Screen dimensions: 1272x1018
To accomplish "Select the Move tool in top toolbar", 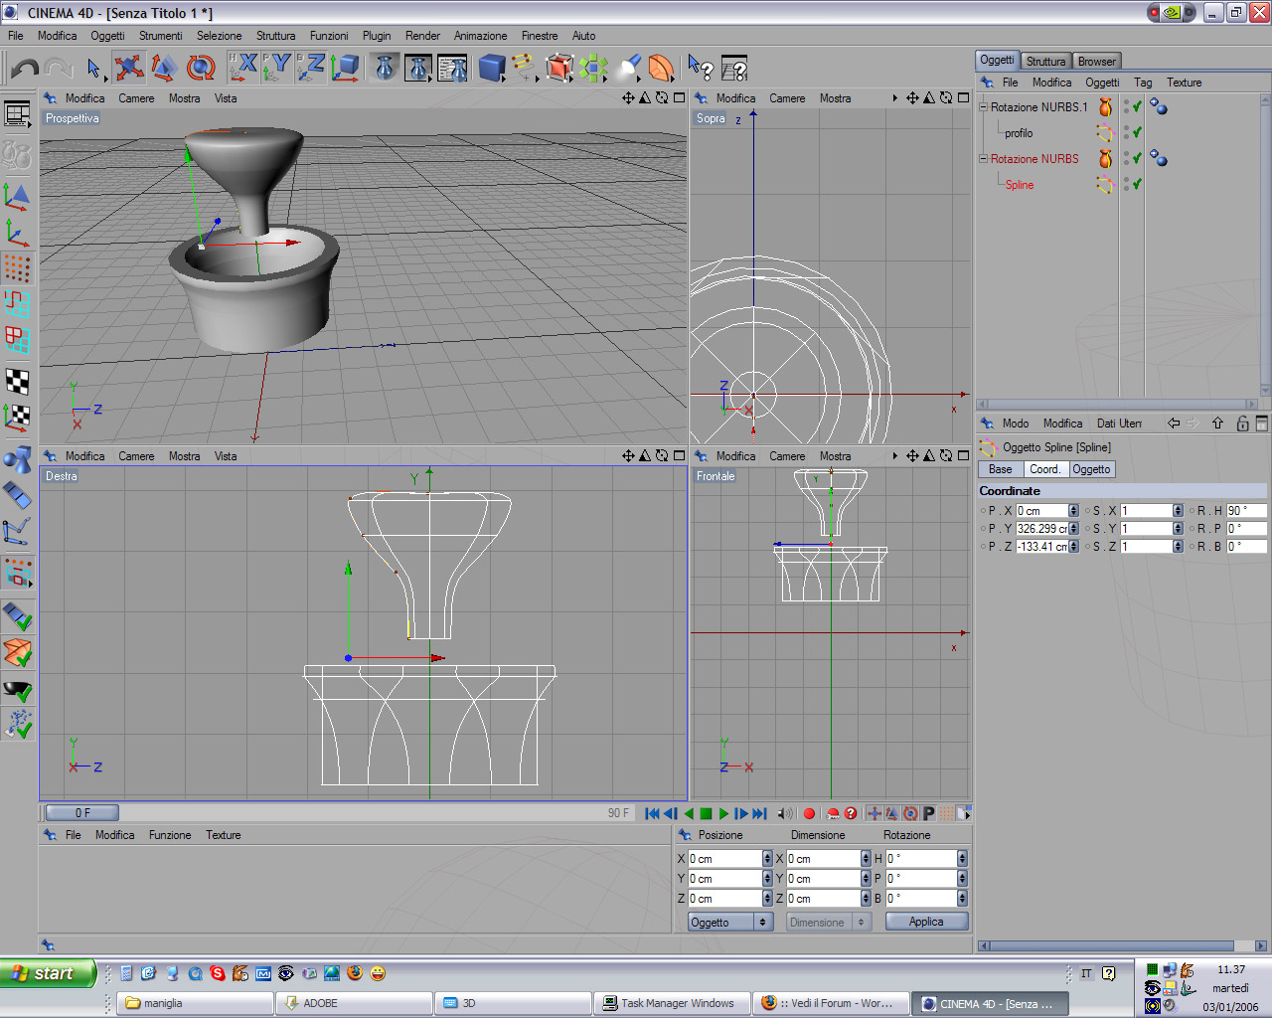I will click(128, 68).
